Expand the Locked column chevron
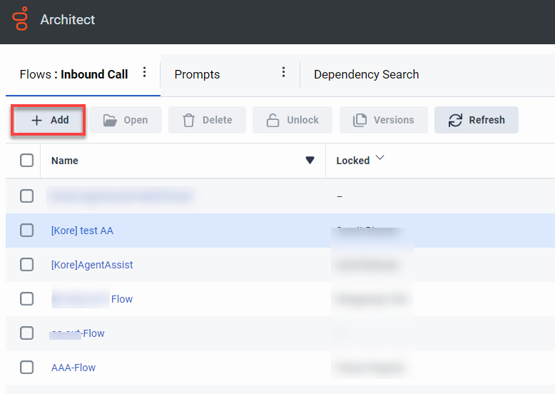Image resolution: width=555 pixels, height=394 pixels. point(380,158)
